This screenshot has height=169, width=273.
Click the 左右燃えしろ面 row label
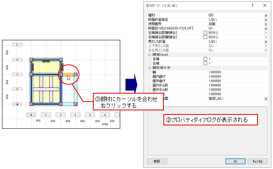[159, 50]
